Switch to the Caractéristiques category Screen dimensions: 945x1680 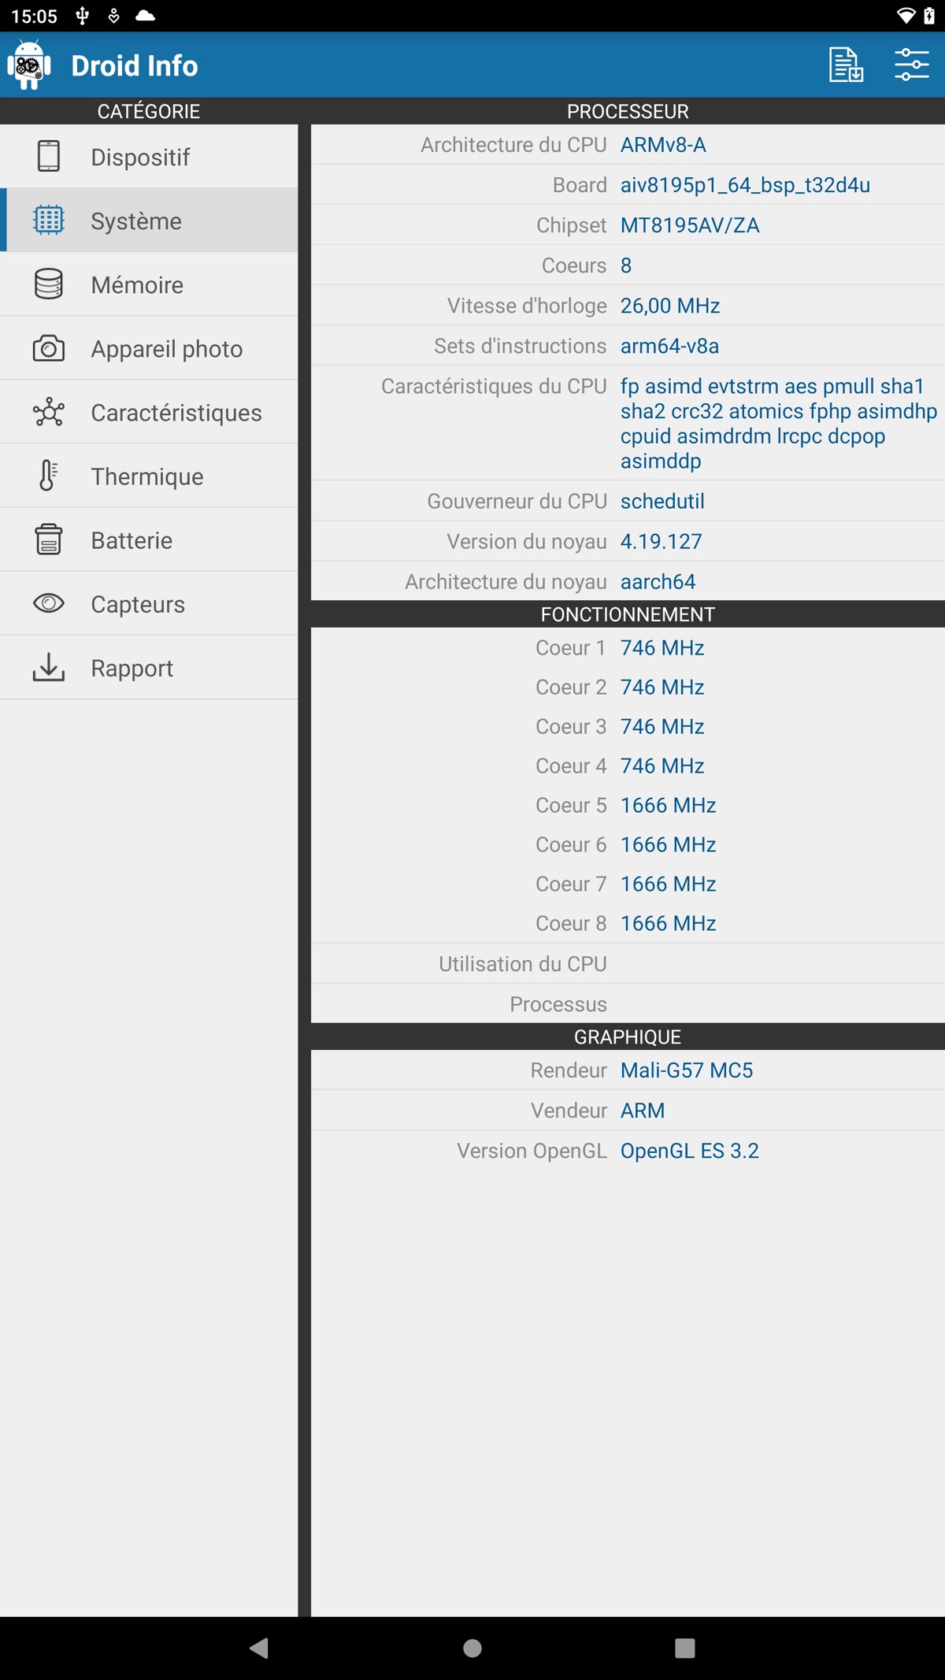click(x=149, y=412)
